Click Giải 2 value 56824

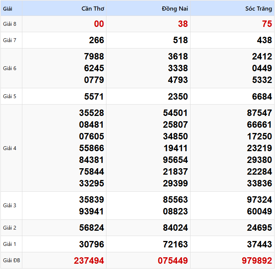[92, 228]
